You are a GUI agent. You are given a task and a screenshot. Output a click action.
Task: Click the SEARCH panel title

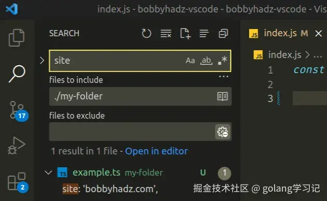(x=64, y=33)
